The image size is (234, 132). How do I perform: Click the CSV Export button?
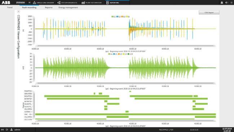(x=209, y=13)
